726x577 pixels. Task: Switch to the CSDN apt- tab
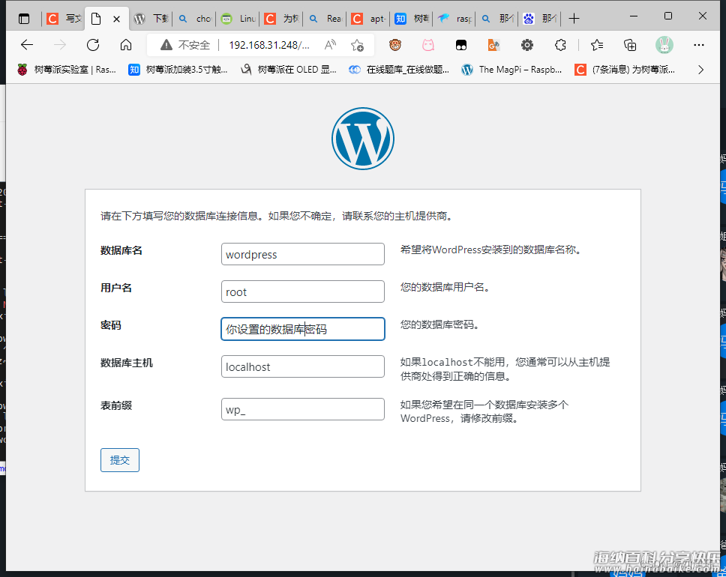368,19
